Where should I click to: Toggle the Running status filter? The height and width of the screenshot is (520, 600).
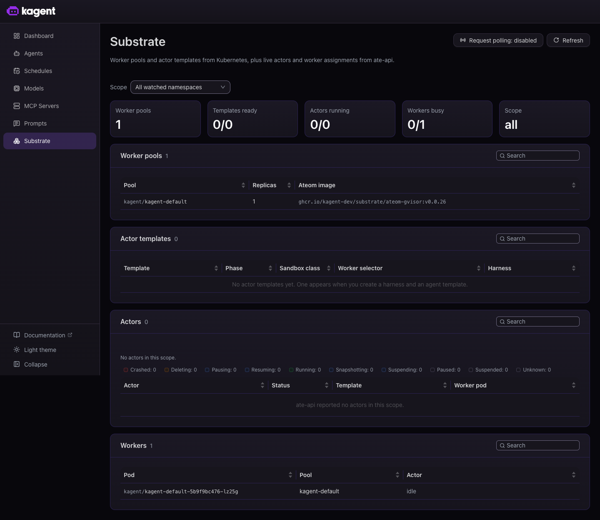coord(305,370)
